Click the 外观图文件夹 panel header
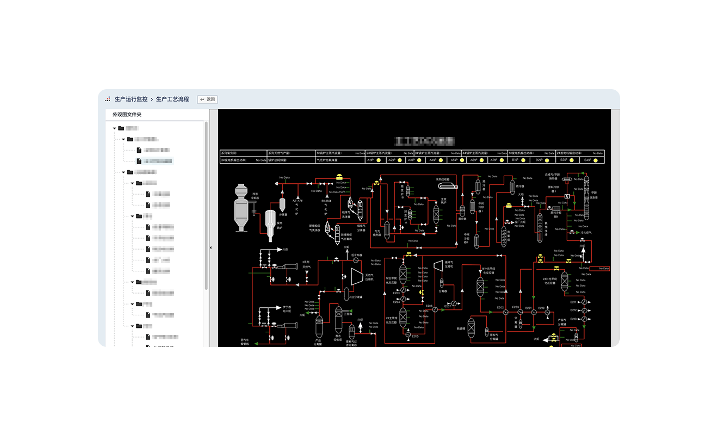 point(127,115)
